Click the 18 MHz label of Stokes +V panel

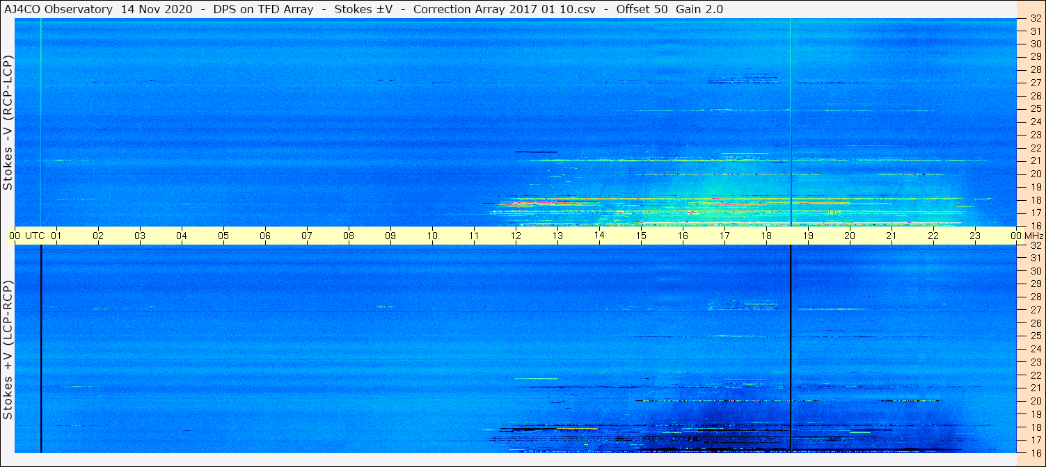(1035, 427)
